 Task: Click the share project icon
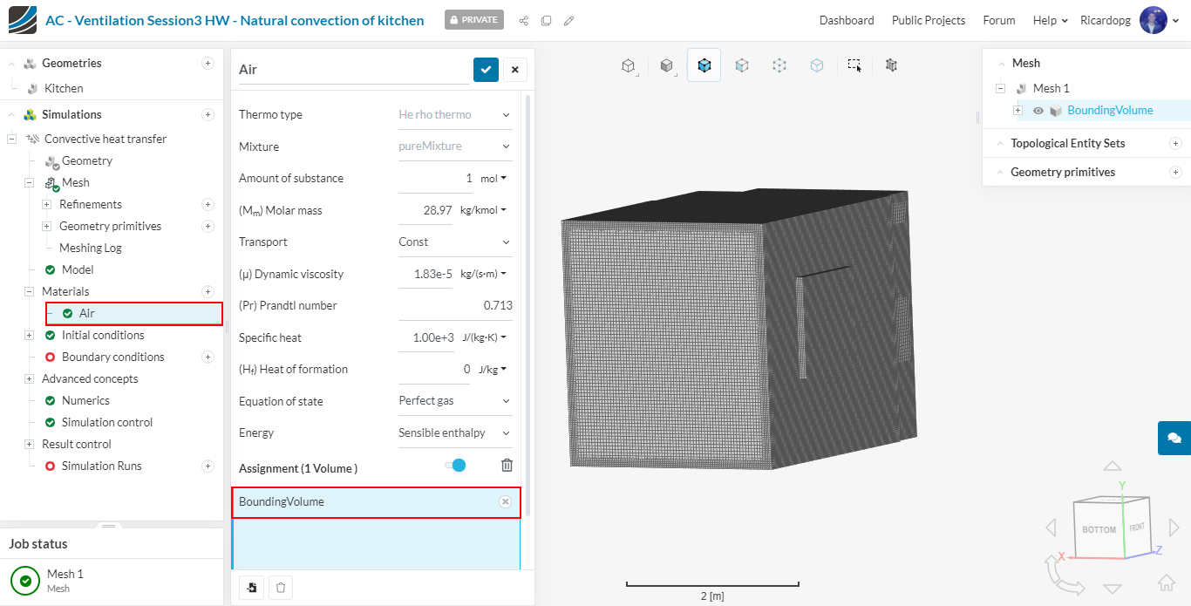click(x=523, y=21)
